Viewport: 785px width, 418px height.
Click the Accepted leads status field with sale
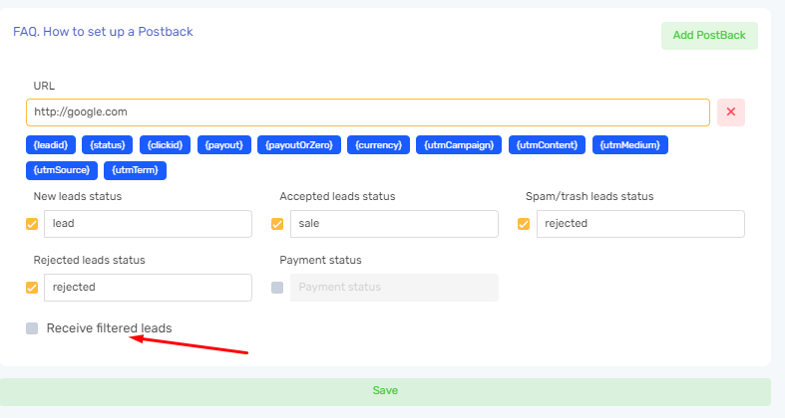pyautogui.click(x=395, y=224)
